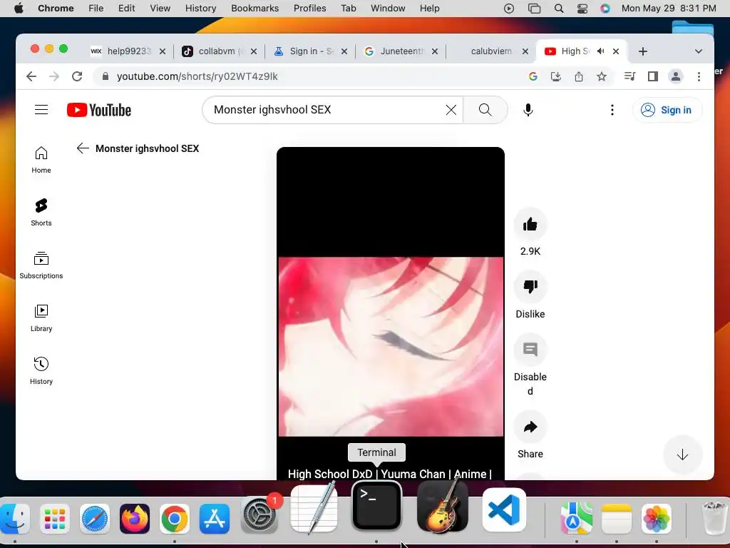Screen dimensions: 730x548
Task: View site info via lock icon
Action: click(106, 76)
